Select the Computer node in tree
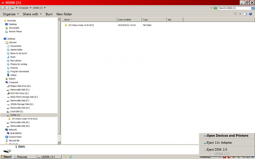Screen dimensions: 255x159 coord(14,82)
